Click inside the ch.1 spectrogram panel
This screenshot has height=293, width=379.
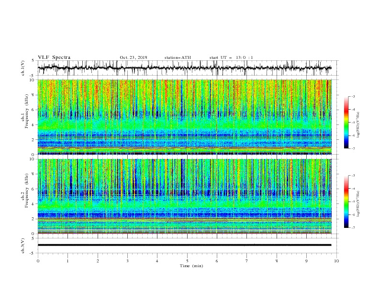(185, 117)
